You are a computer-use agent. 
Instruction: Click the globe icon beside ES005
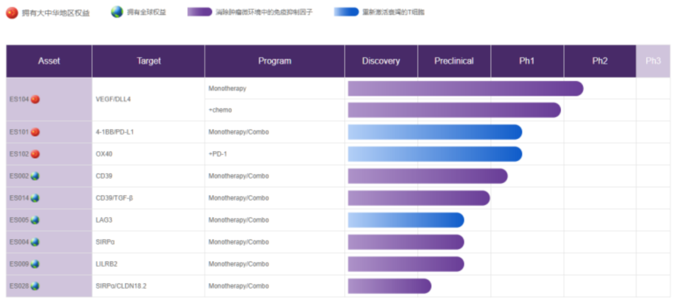click(35, 220)
